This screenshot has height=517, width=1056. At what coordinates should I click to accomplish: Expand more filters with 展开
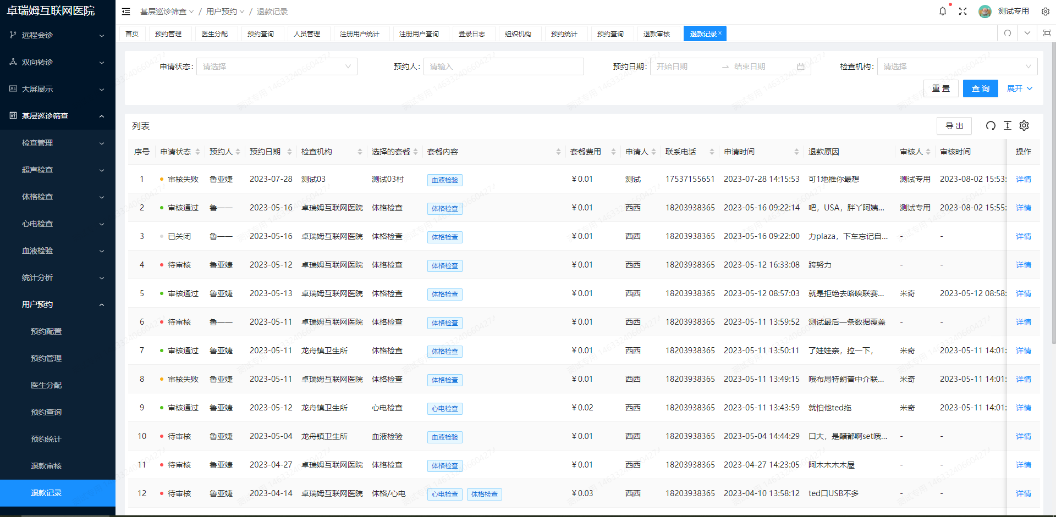pyautogui.click(x=1020, y=88)
